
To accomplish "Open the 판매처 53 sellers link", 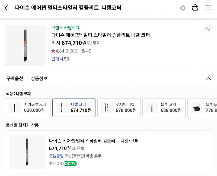I will coord(60,59).
